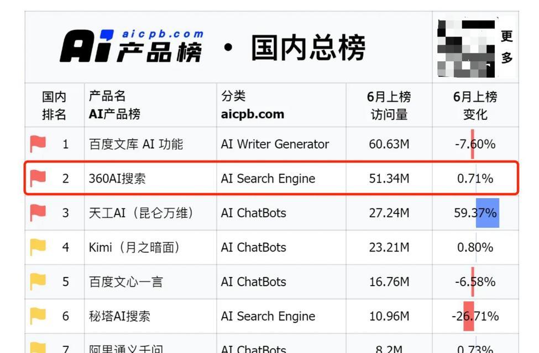The height and width of the screenshot is (353, 539).
Task: Click the 23.21M visits value
Action: [389, 247]
